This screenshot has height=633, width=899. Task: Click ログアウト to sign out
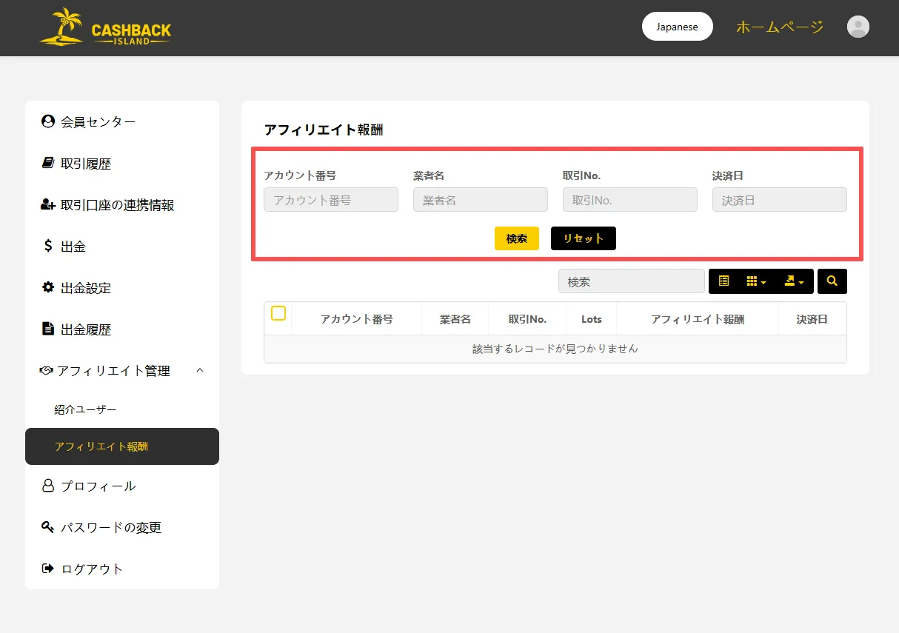coord(91,569)
